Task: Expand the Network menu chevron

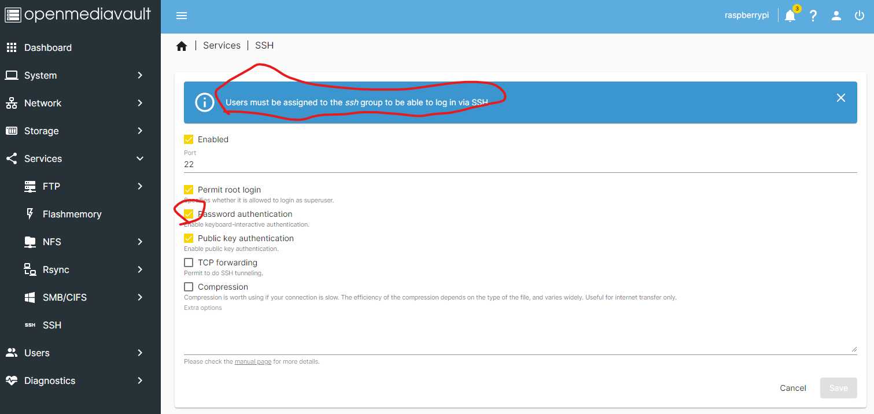Action: tap(140, 103)
